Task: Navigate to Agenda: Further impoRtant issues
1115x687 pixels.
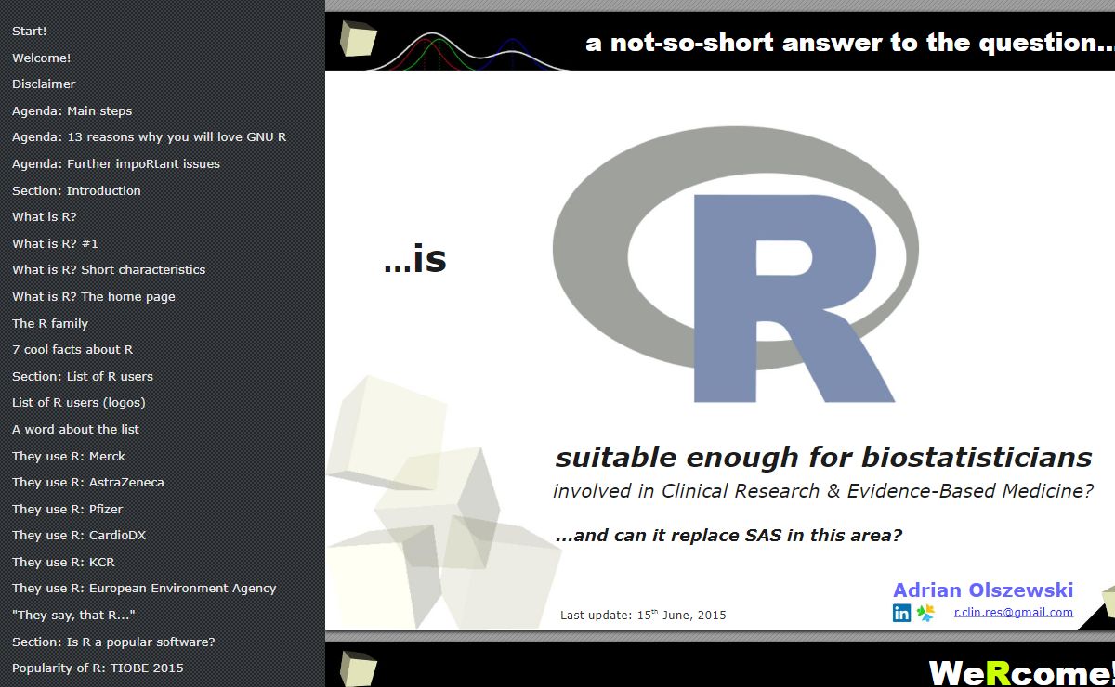Action: click(x=116, y=163)
